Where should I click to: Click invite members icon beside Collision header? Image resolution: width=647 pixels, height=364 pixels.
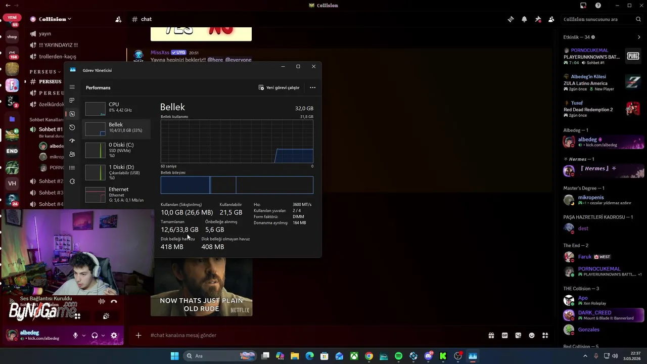click(x=118, y=19)
